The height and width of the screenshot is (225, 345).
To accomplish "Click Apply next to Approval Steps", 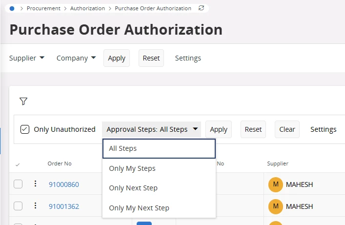I will tap(219, 129).
